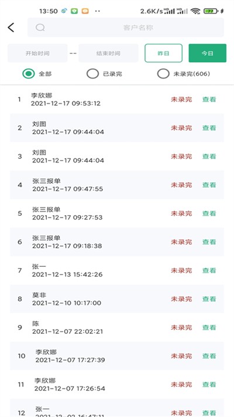Select the 未录完(606) radio button

click(163, 74)
